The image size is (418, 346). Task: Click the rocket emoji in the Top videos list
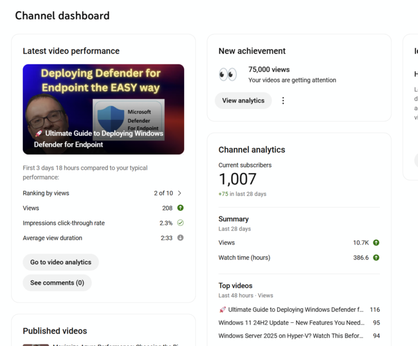click(x=222, y=309)
